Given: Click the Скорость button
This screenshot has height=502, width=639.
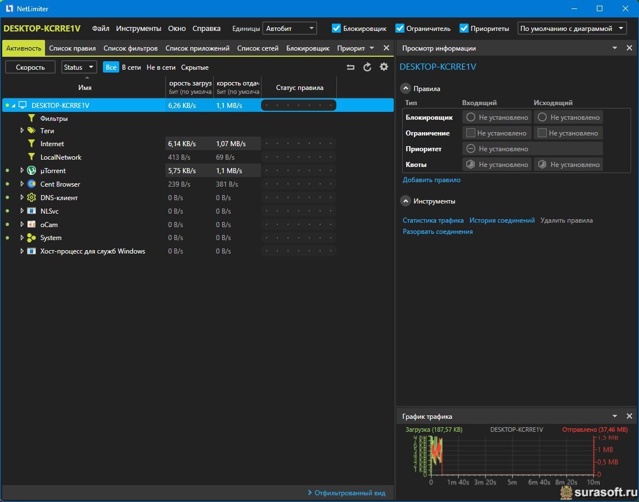Looking at the screenshot, I should tap(30, 67).
